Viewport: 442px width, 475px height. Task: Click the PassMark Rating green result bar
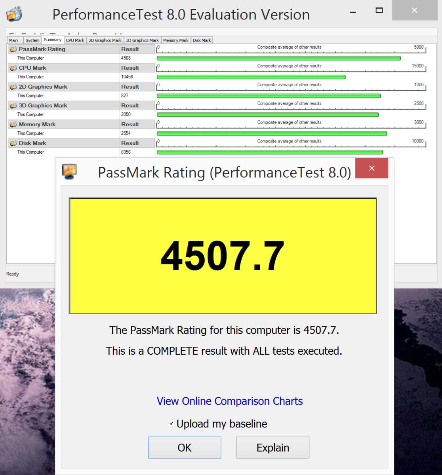279,58
